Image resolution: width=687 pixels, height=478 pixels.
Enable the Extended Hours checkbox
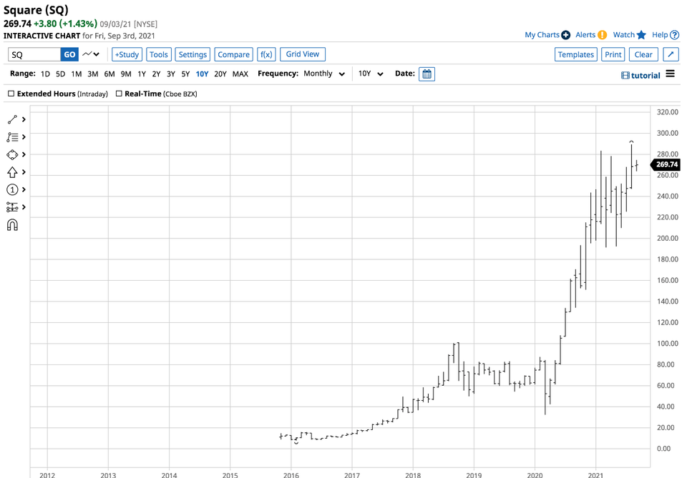11,94
